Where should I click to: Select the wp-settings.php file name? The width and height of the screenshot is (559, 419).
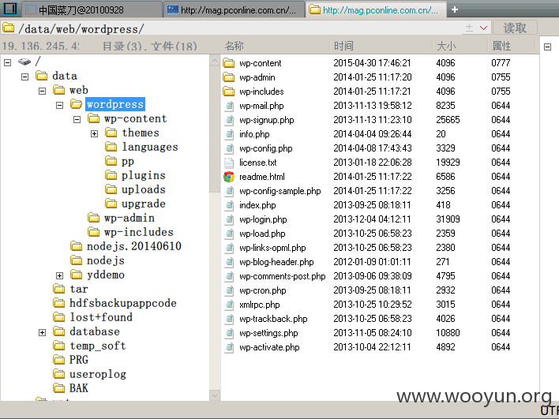coord(268,333)
